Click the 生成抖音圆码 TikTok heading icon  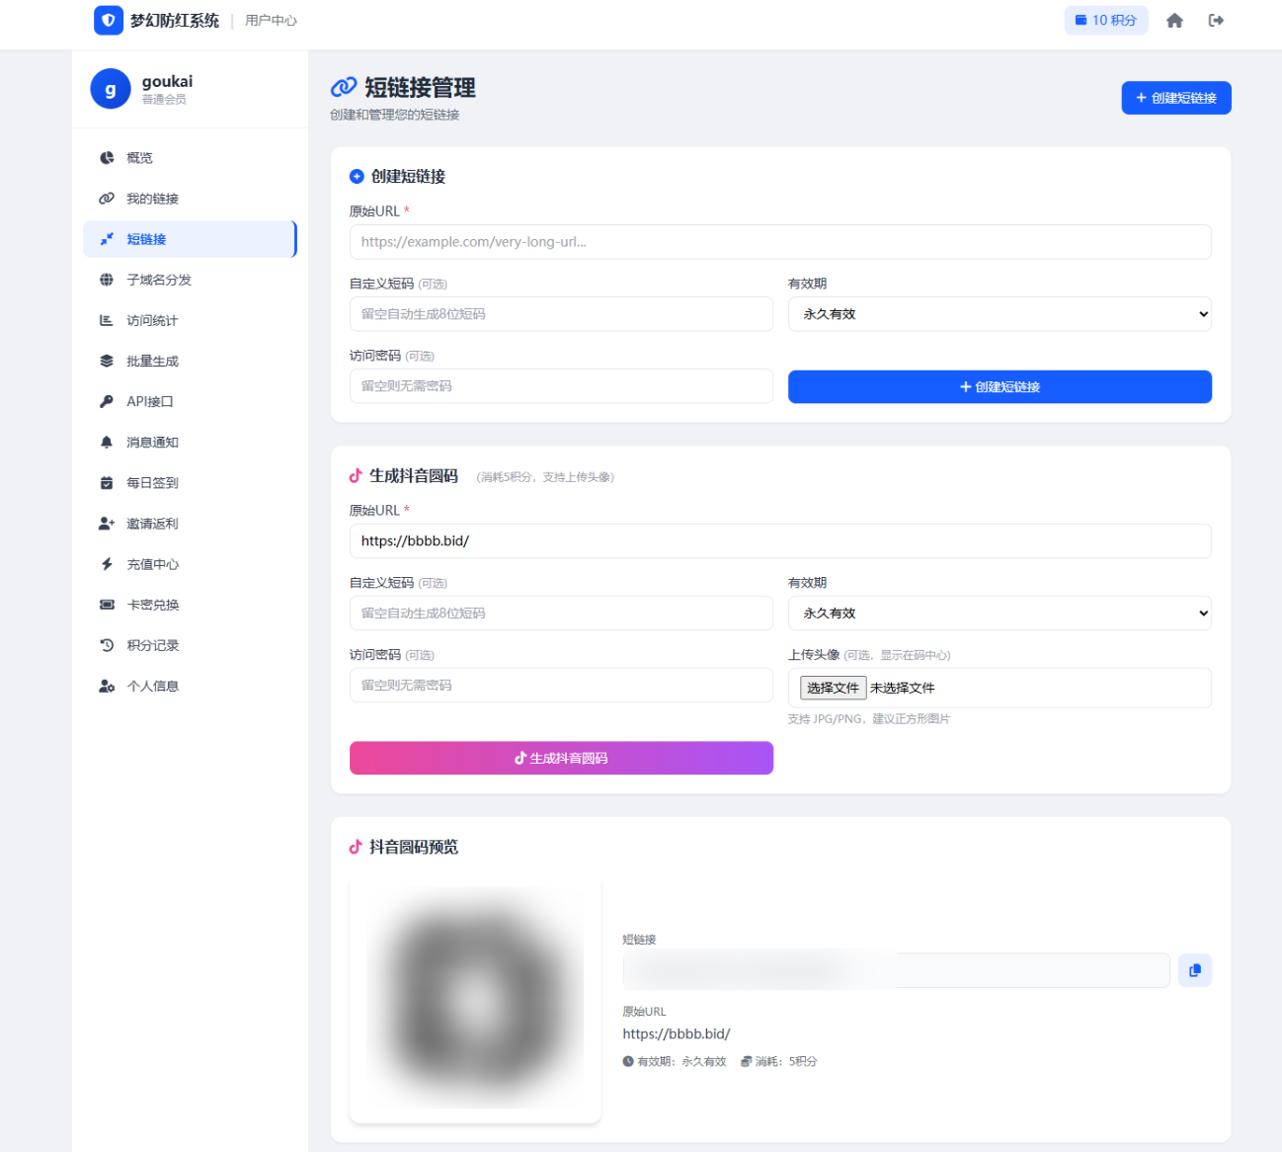[356, 476]
